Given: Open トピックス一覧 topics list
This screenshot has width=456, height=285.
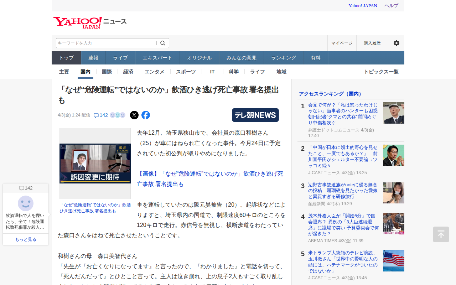Looking at the screenshot, I should [381, 72].
